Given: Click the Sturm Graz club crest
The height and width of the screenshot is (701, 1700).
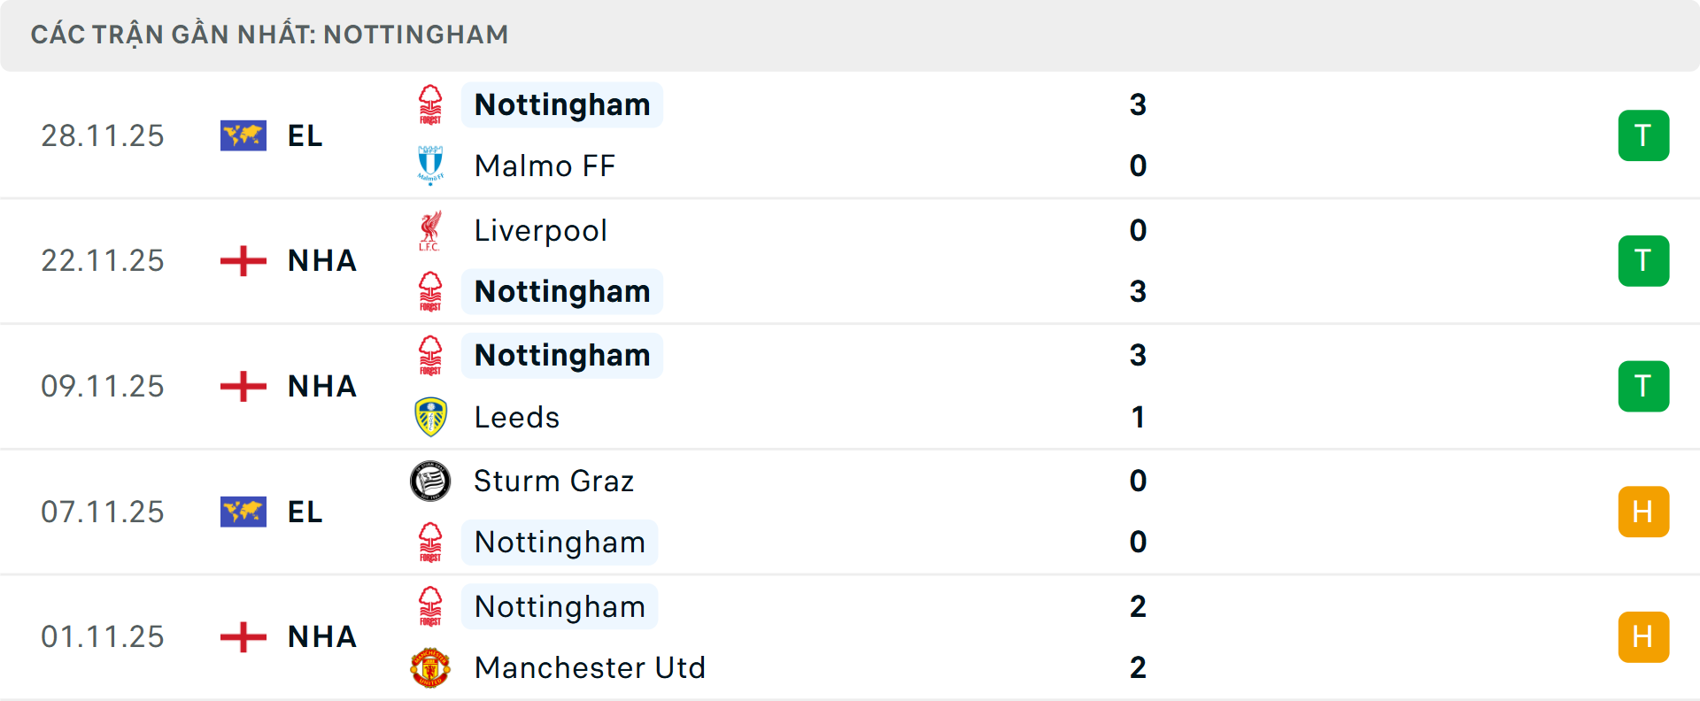Looking at the screenshot, I should point(430,481).
